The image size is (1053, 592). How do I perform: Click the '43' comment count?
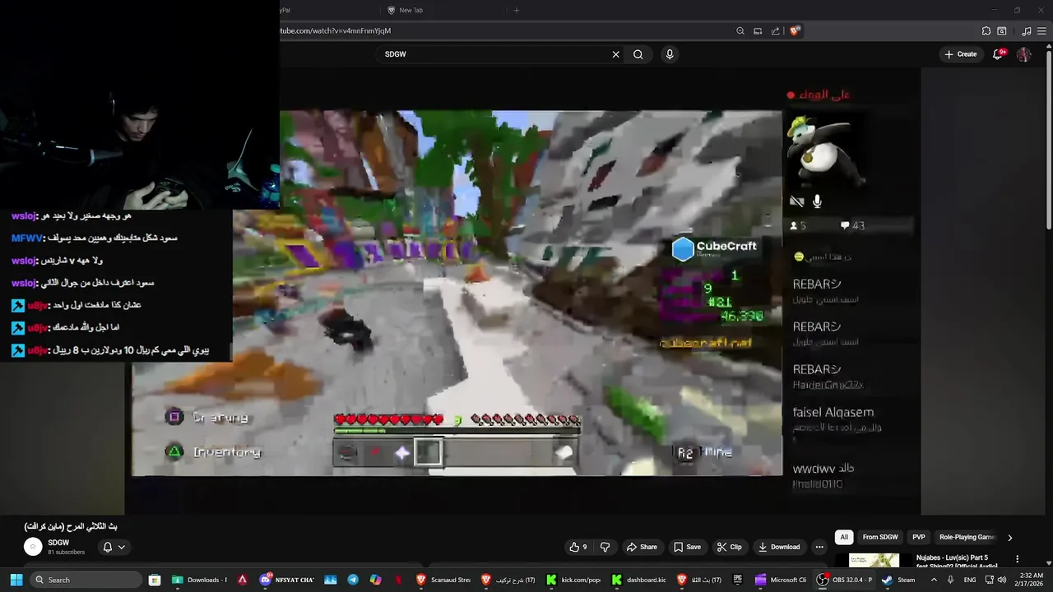point(852,225)
